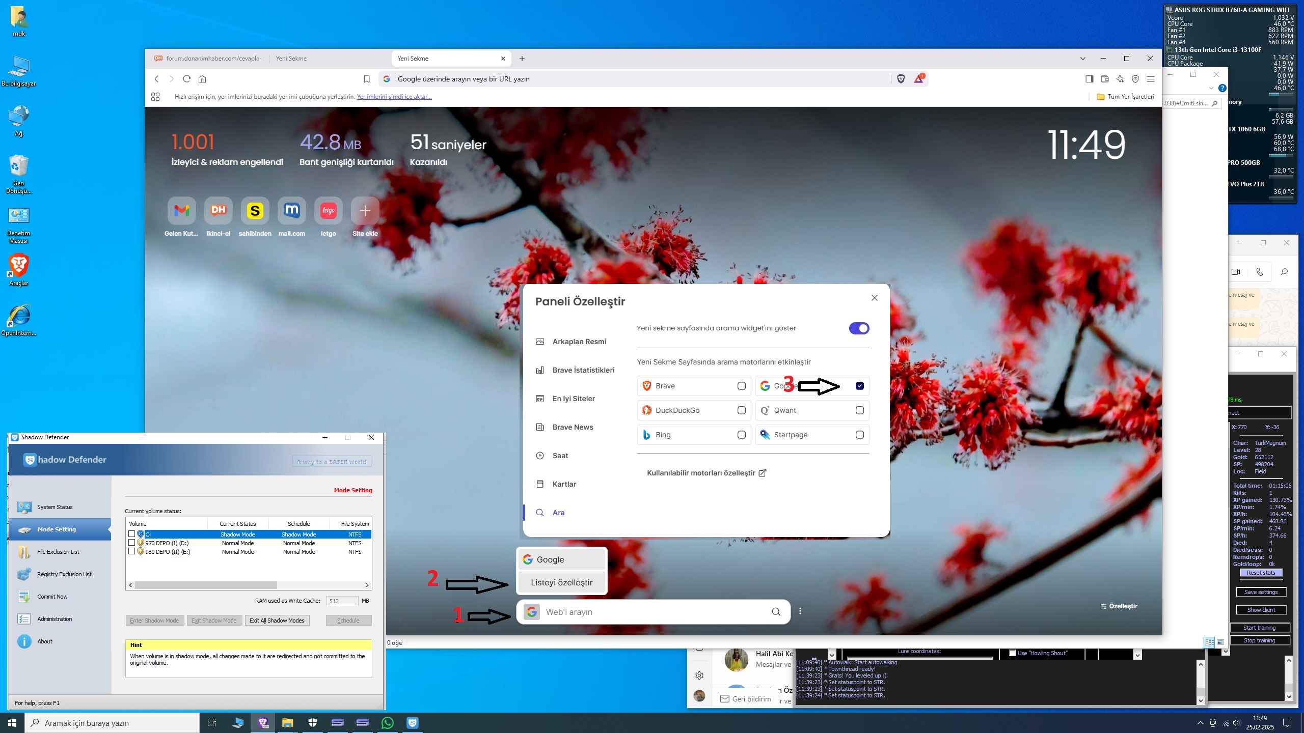Open sahibinden shortcut tile
The width and height of the screenshot is (1304, 733).
coord(255,210)
